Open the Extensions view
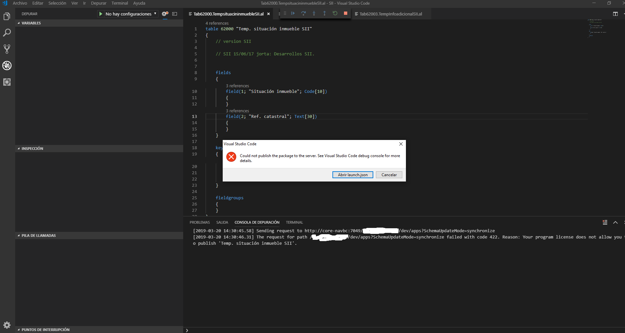 point(7,82)
